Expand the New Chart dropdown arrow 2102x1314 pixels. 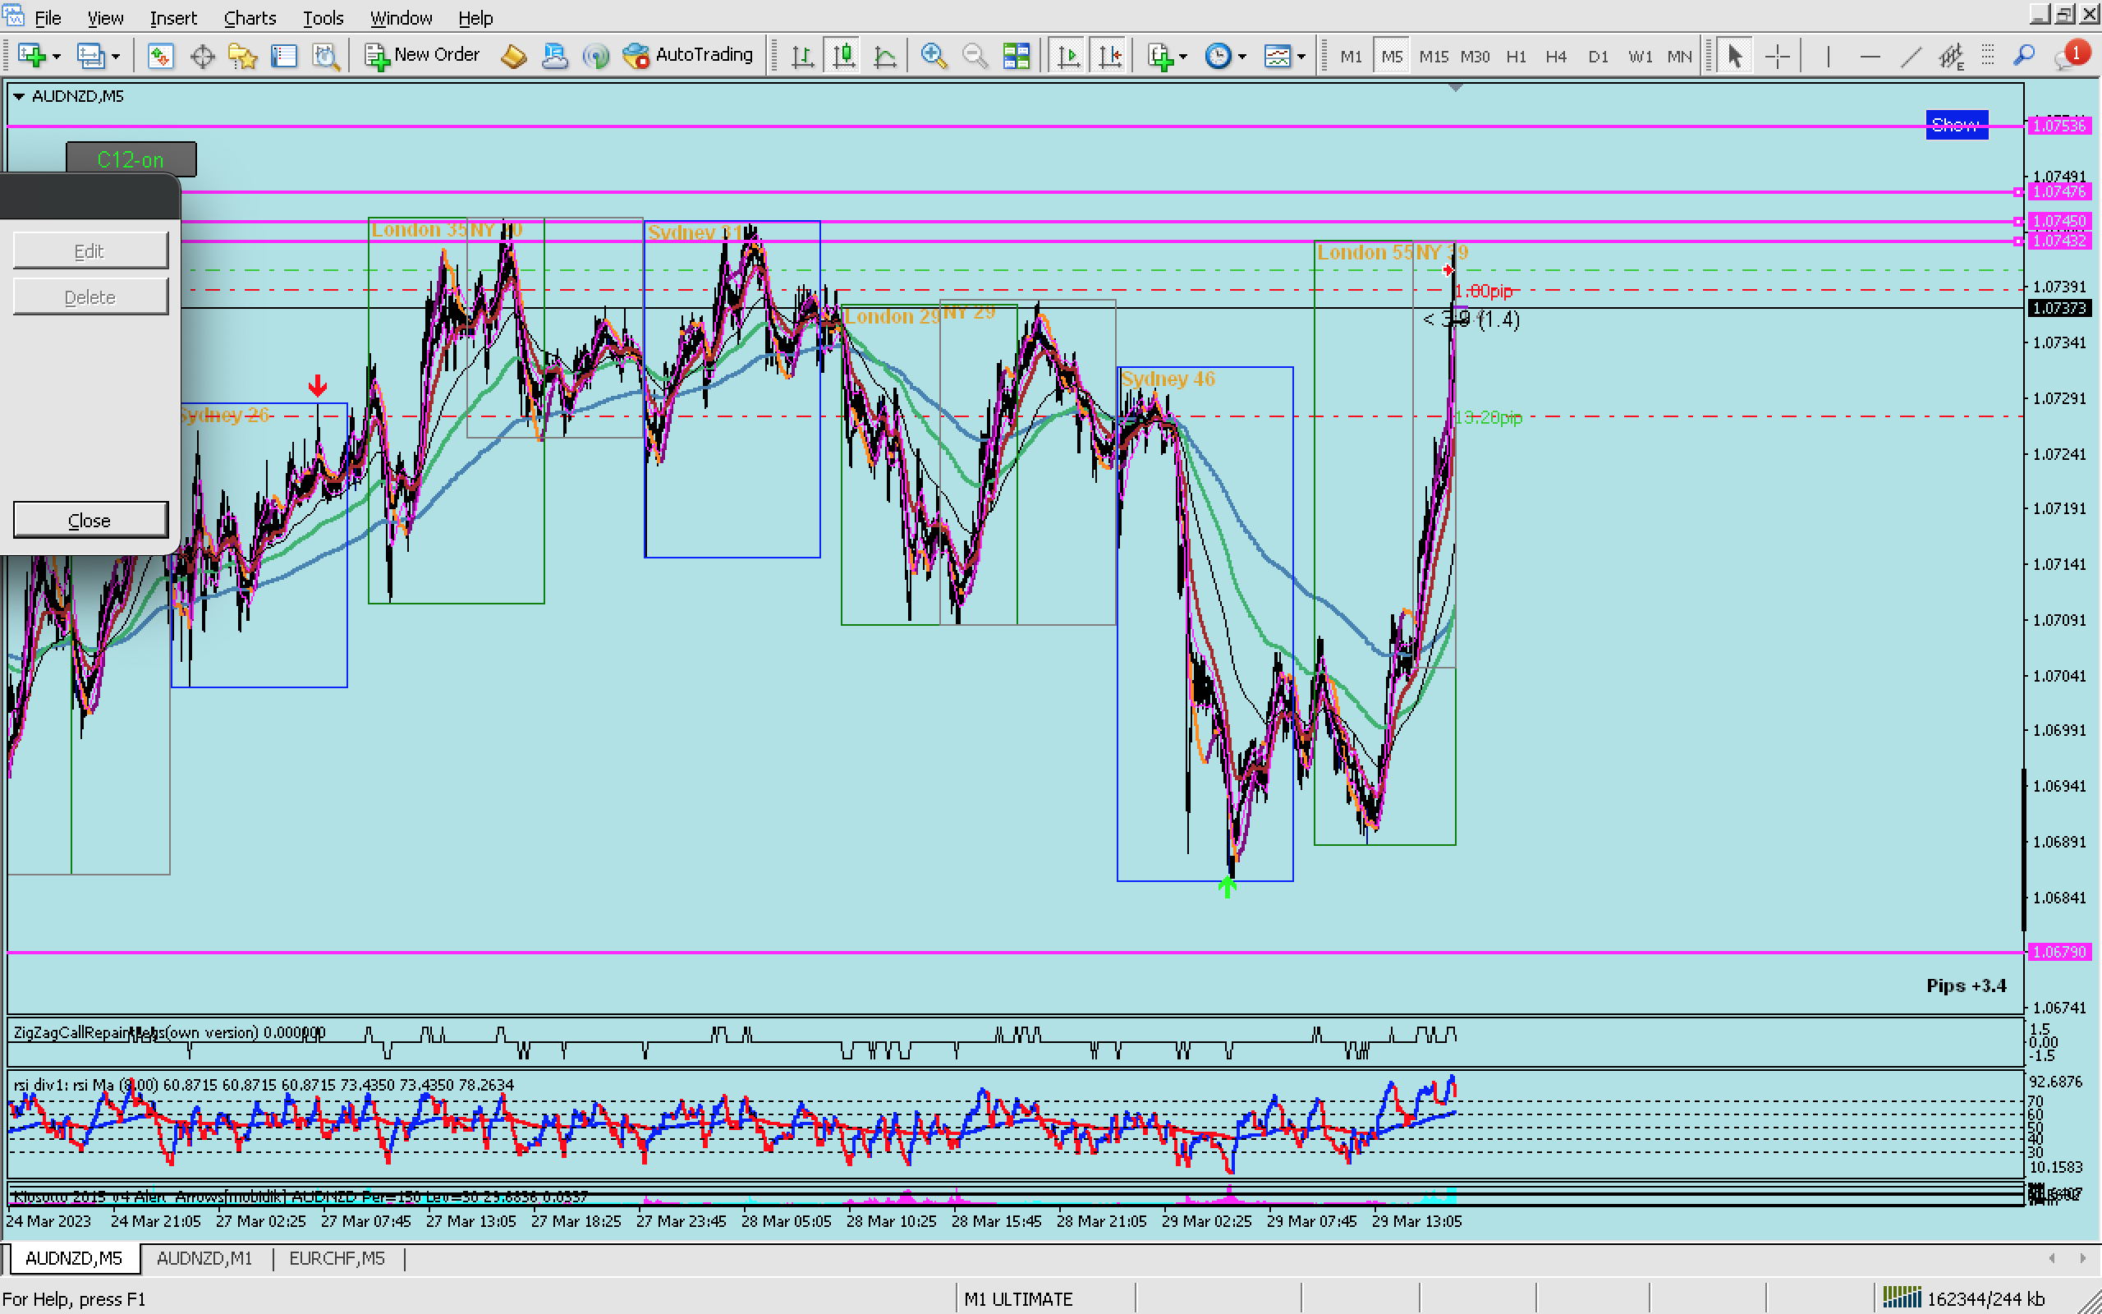coord(57,57)
